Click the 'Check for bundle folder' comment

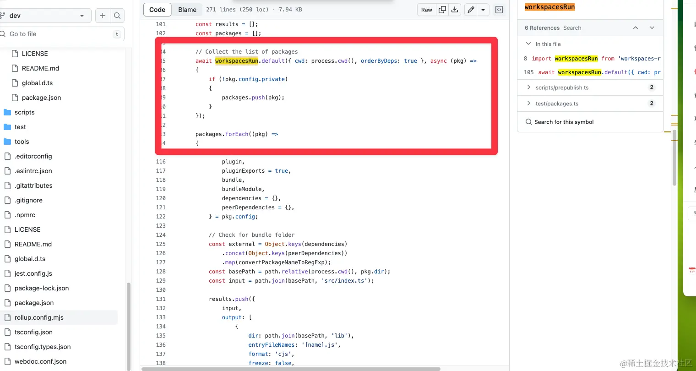tap(252, 235)
